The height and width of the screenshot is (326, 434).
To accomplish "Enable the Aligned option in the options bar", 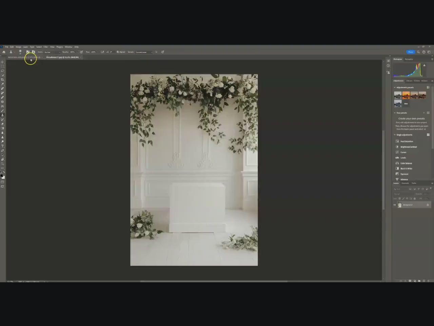I will 117,52.
